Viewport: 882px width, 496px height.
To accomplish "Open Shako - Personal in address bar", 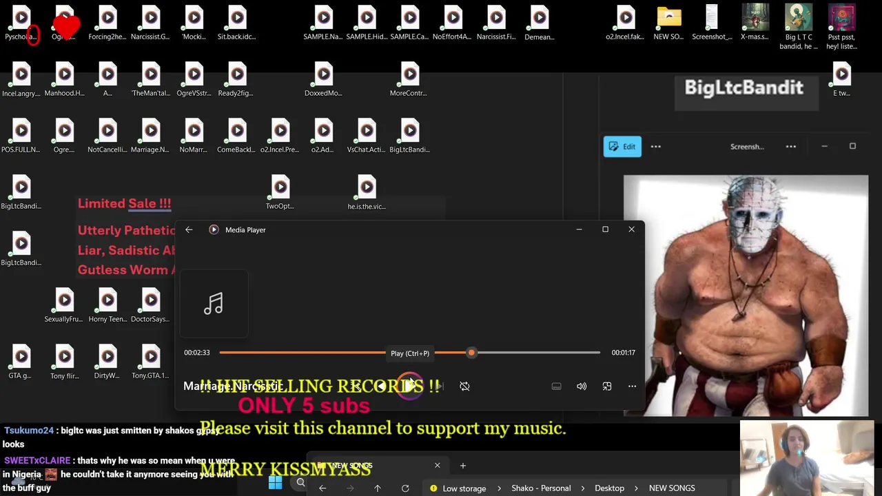I will [541, 488].
